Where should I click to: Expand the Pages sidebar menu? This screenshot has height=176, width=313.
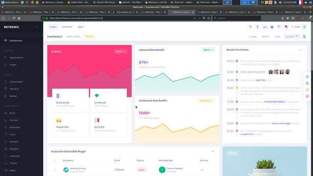point(22,65)
